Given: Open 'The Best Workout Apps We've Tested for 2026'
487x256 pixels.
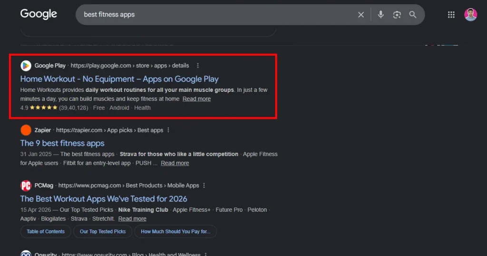Looking at the screenshot, I should pyautogui.click(x=104, y=199).
